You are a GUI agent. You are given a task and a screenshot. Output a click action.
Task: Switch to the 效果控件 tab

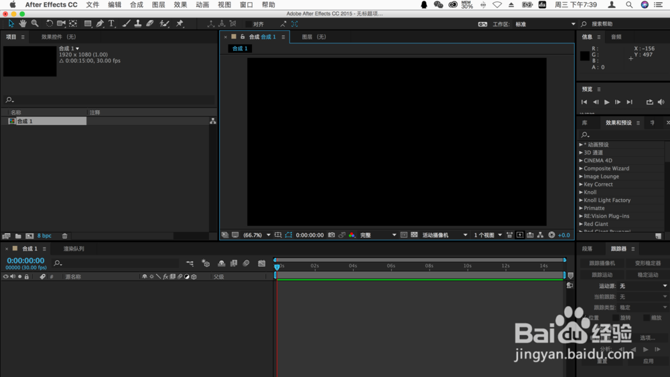(x=58, y=37)
